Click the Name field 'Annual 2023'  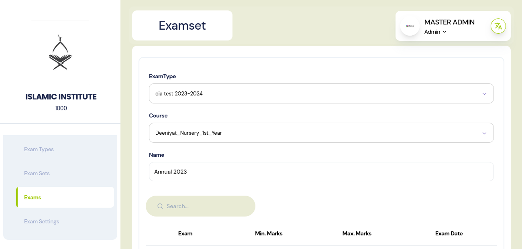[x=321, y=172]
